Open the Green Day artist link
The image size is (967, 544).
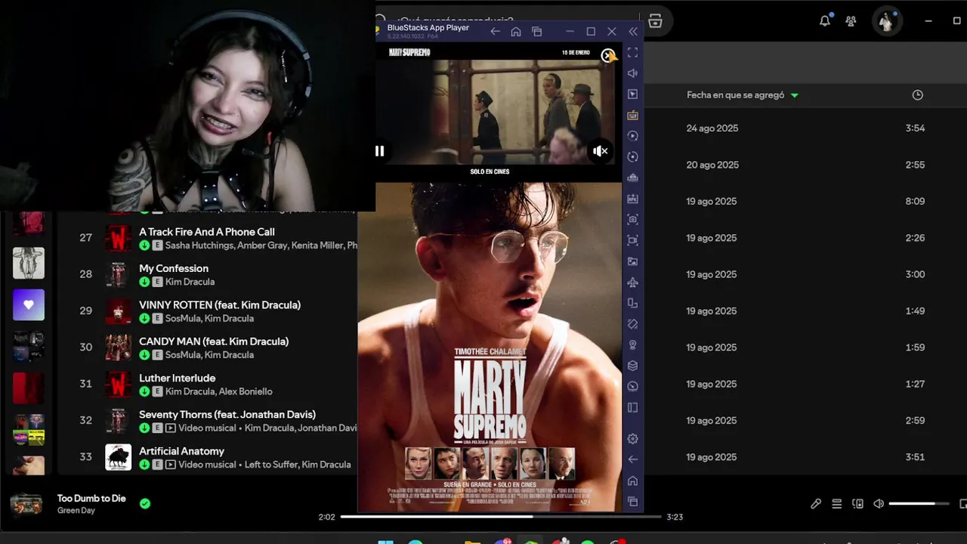point(76,511)
